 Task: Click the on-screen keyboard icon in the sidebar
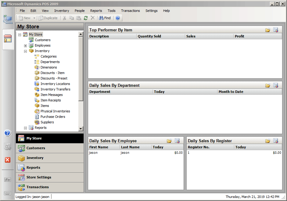[x=8, y=193]
